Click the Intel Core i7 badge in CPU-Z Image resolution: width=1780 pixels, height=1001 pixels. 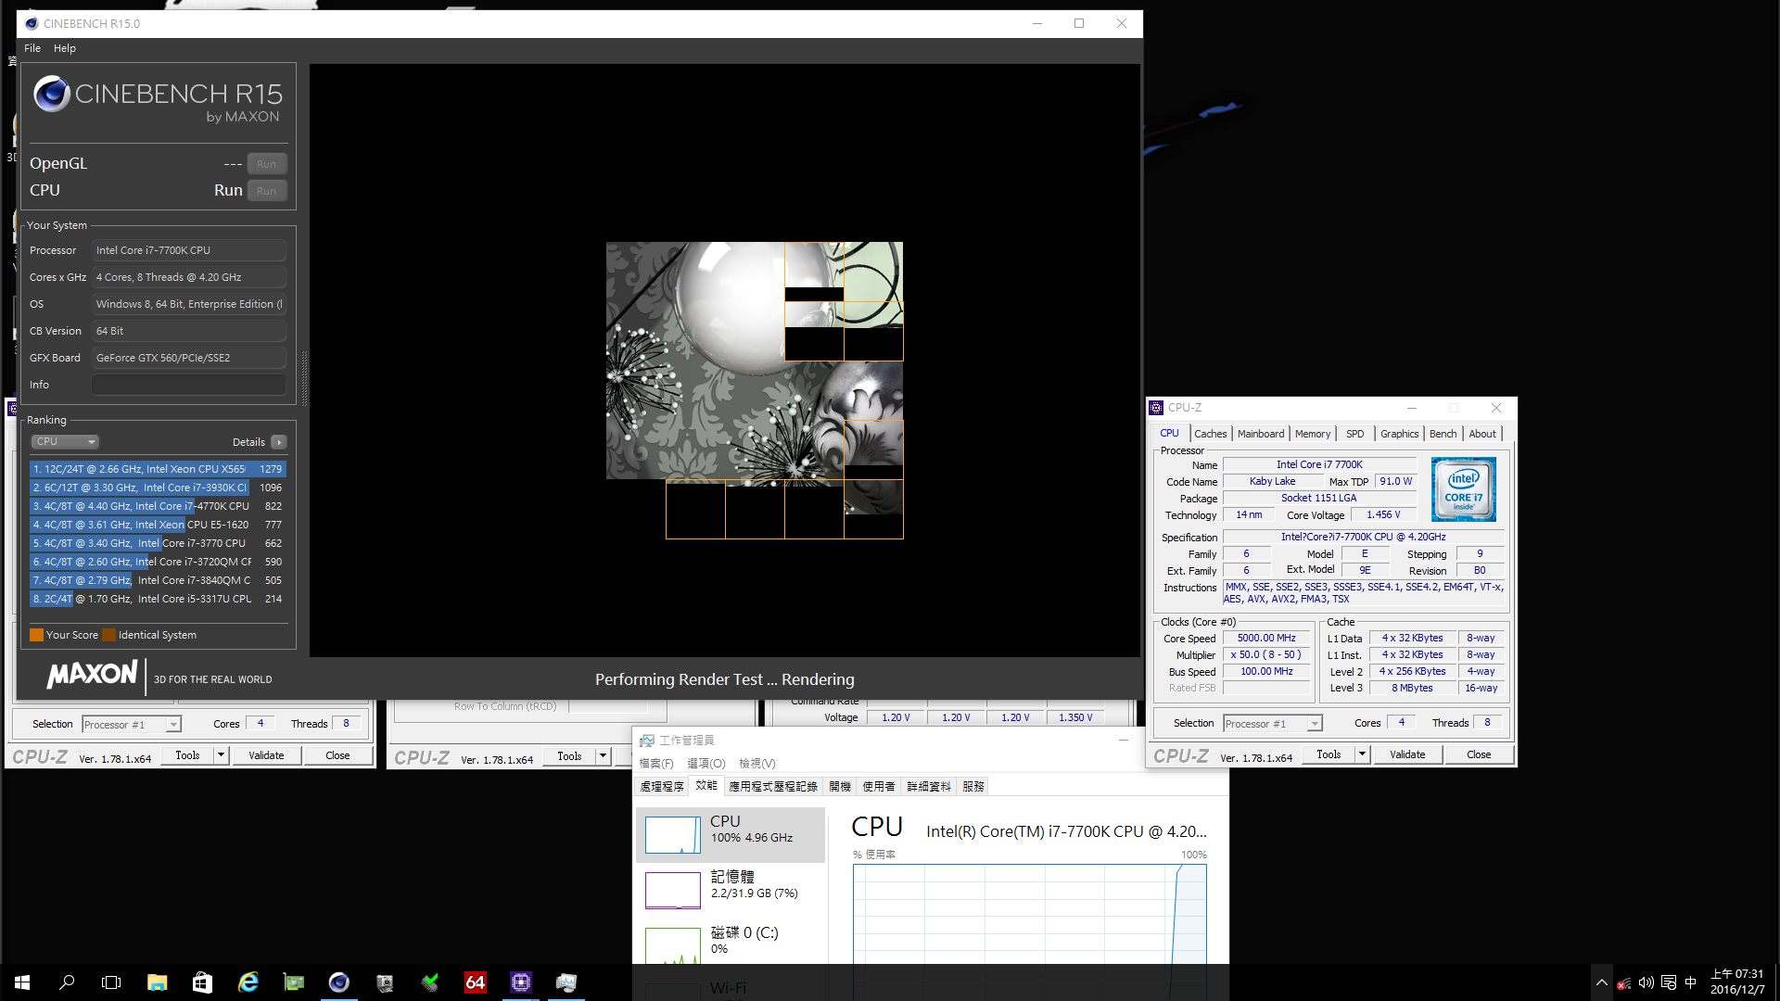pyautogui.click(x=1463, y=489)
